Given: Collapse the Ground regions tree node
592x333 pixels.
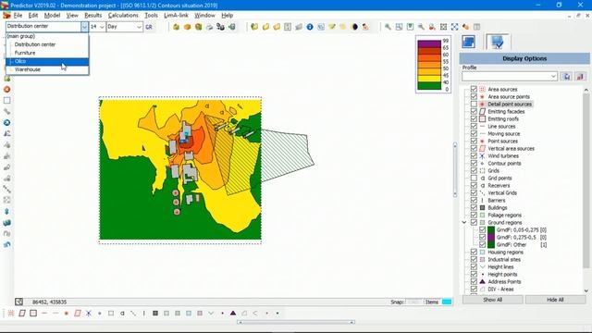Looking at the screenshot, I should (x=464, y=222).
